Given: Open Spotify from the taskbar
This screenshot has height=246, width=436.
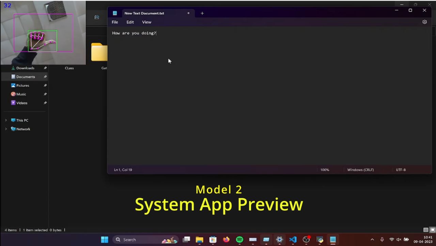Looking at the screenshot, I should (x=239, y=240).
